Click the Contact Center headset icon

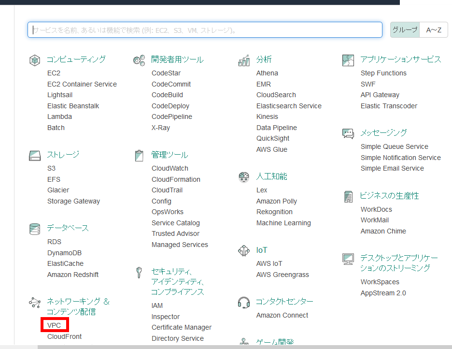point(244,302)
